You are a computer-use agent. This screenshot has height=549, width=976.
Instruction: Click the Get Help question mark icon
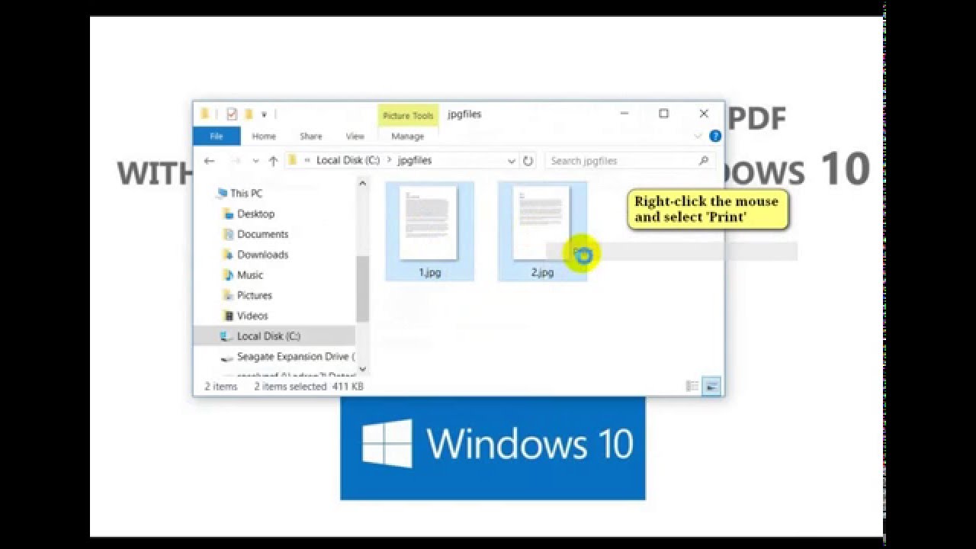click(x=714, y=136)
